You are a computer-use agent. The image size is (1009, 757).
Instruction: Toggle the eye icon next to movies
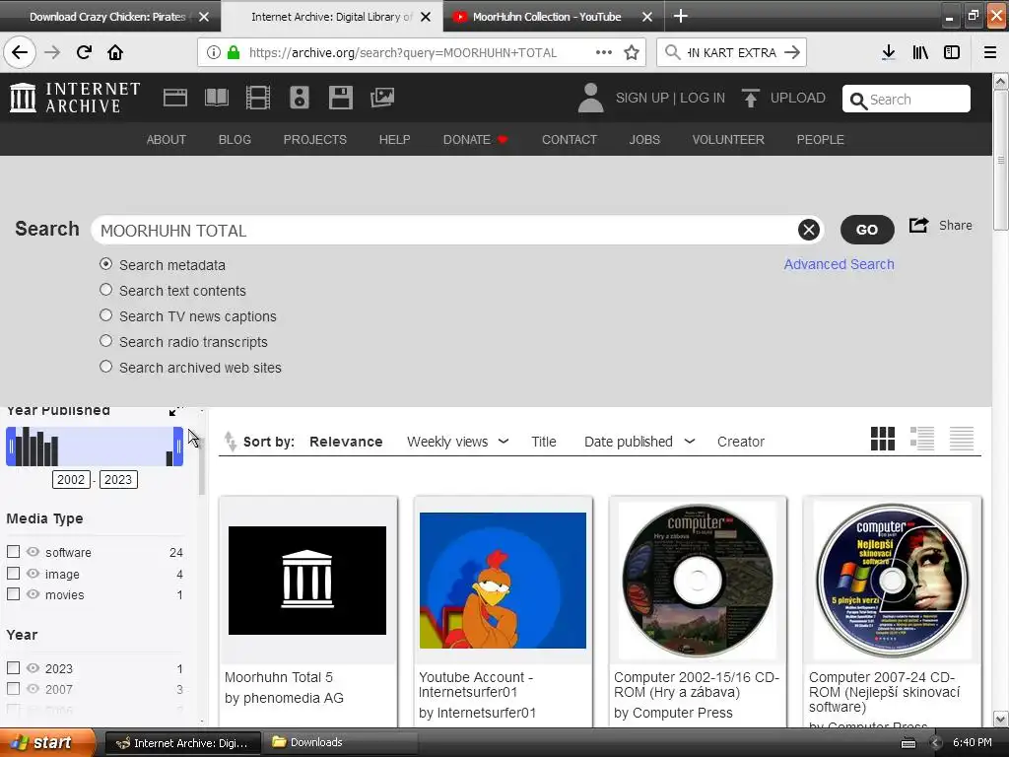(33, 594)
